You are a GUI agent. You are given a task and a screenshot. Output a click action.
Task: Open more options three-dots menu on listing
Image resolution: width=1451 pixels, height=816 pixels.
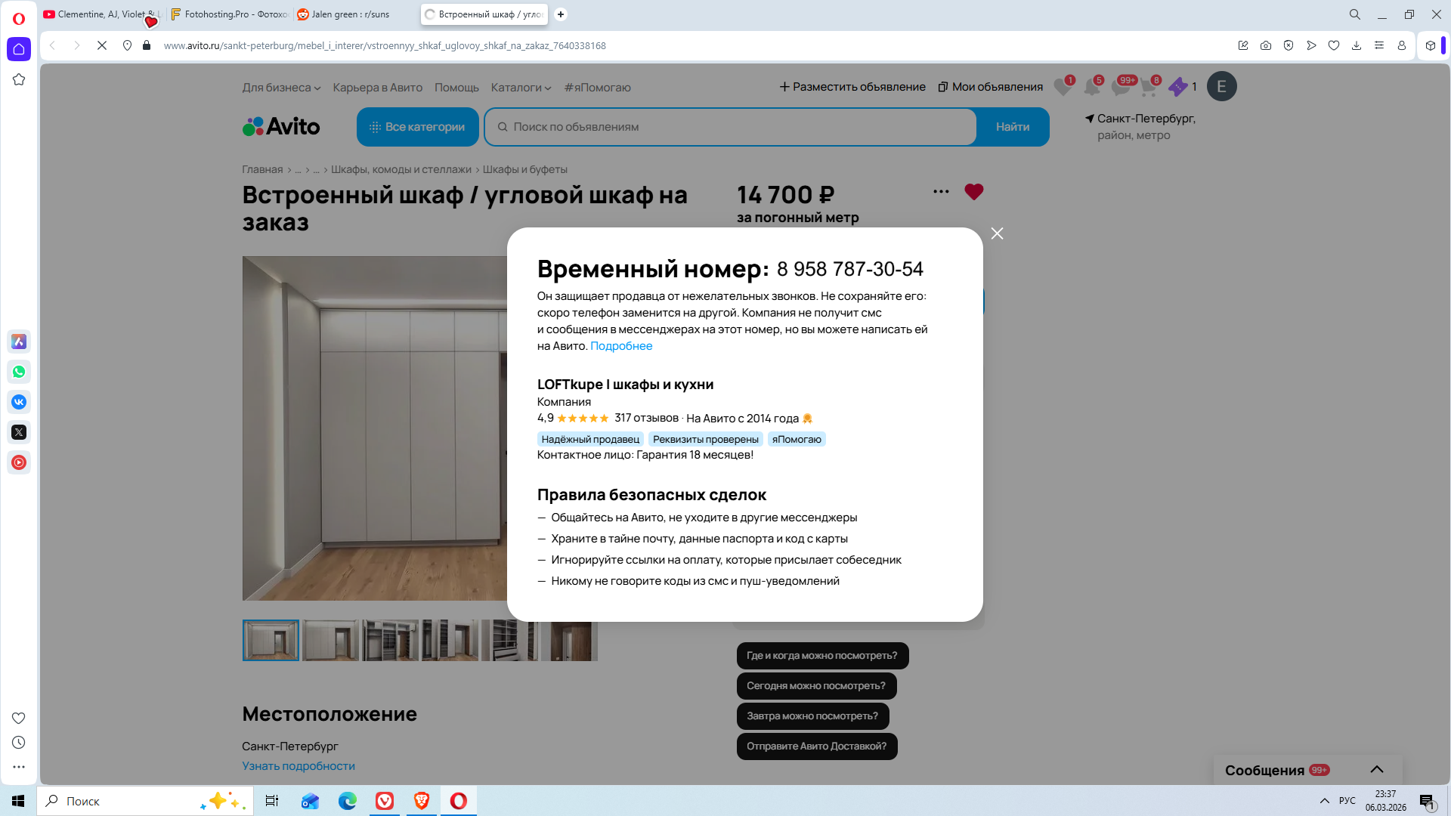coord(941,192)
